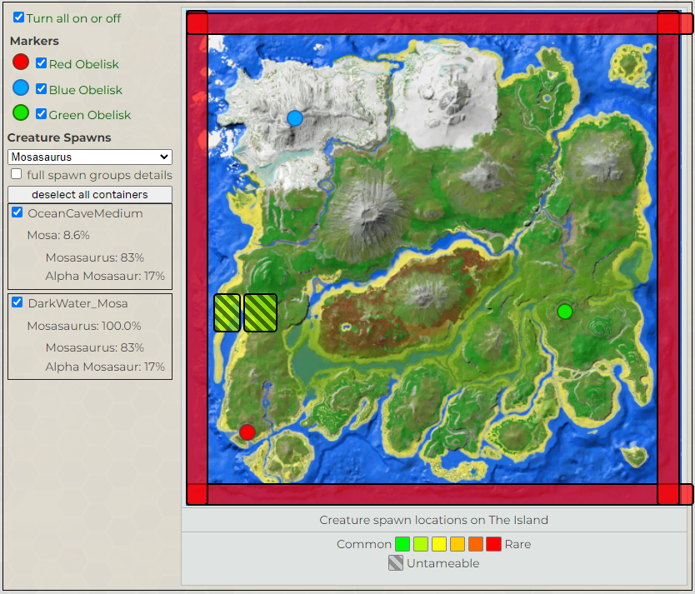The image size is (695, 594).
Task: Uncheck the Blue Obelisk checkbox
Action: click(41, 88)
